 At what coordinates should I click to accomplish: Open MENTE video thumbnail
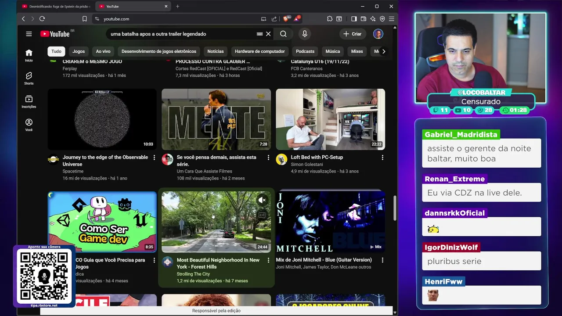click(x=216, y=119)
